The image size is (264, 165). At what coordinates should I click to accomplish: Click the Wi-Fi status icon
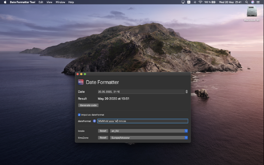[x=200, y=2]
